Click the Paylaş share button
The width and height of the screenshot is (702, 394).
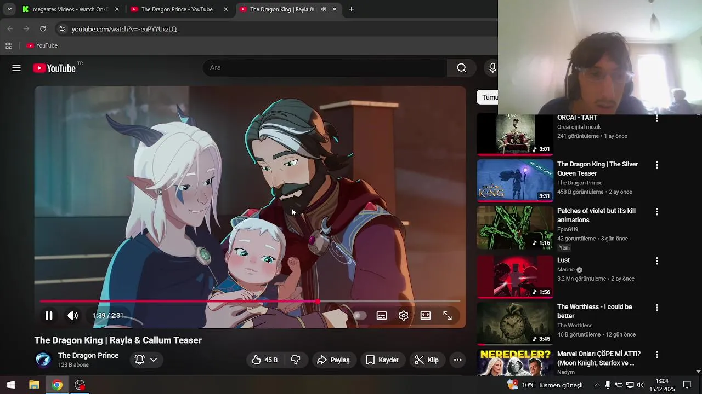coord(333,360)
